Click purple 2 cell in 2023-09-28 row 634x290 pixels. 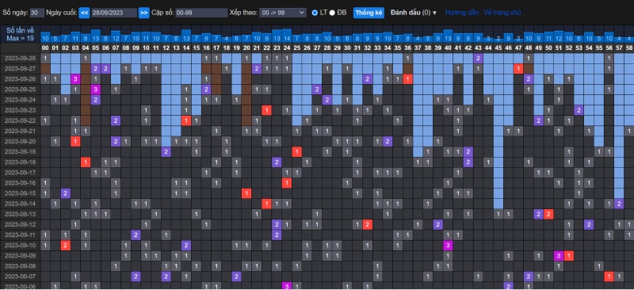(x=478, y=58)
